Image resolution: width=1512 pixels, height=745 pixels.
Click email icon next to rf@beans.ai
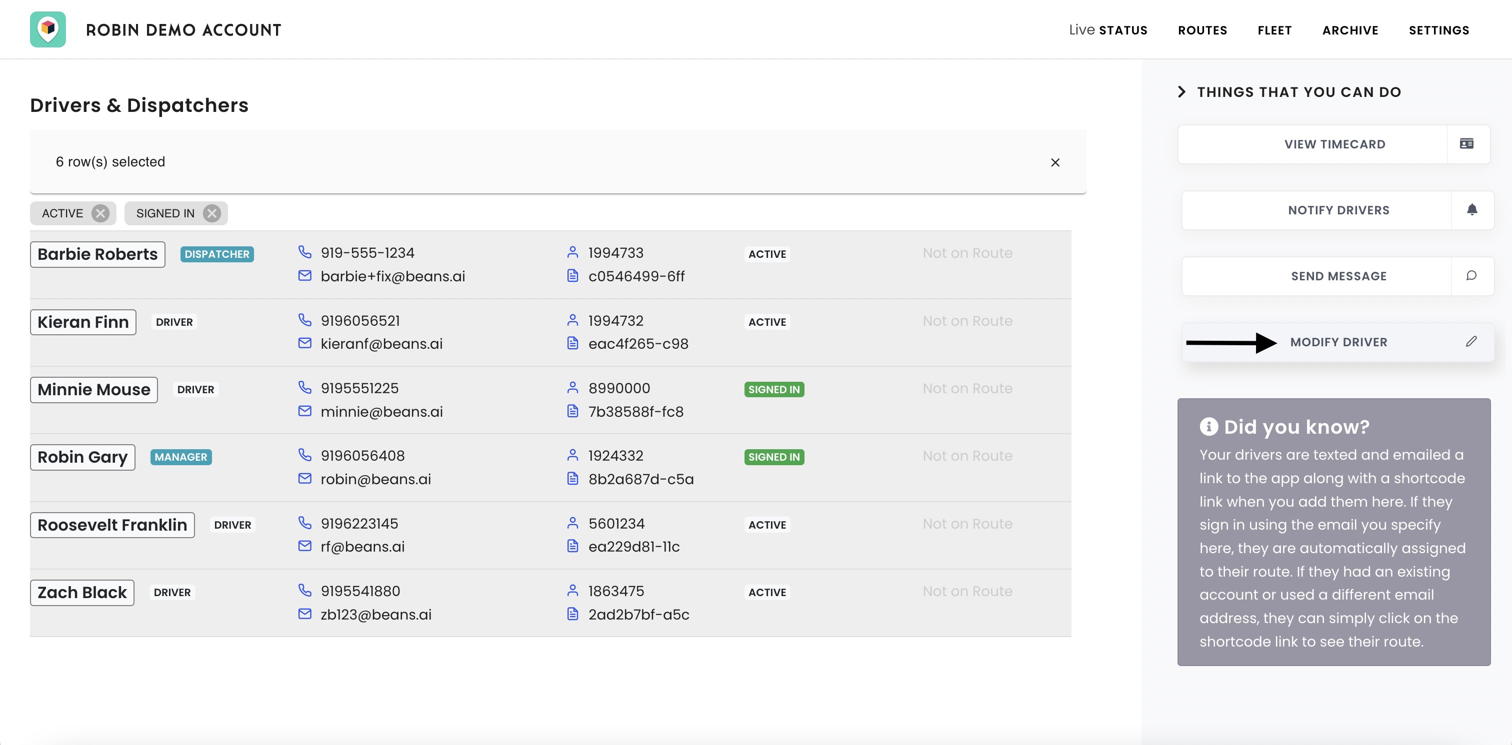click(304, 546)
